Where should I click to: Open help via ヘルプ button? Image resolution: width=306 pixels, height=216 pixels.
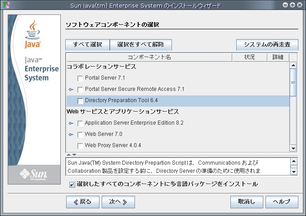[x=282, y=202]
